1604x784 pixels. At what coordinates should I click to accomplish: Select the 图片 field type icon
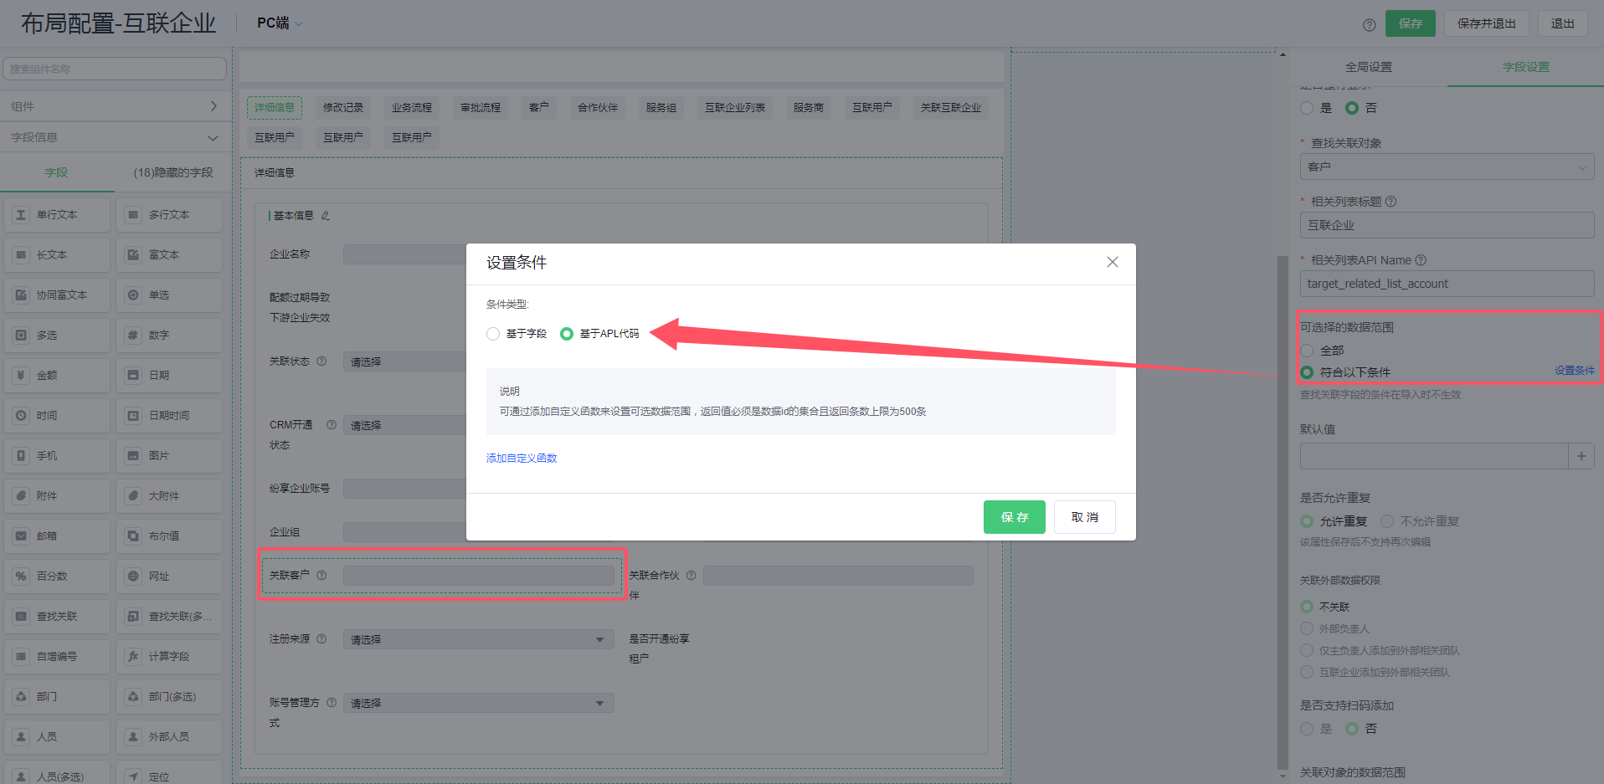(x=169, y=455)
